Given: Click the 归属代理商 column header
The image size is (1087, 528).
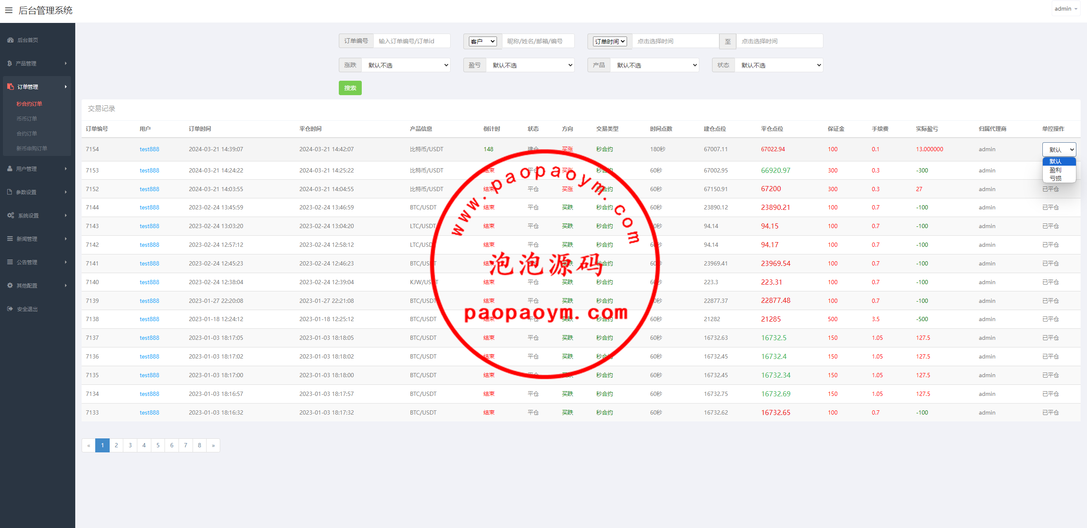Looking at the screenshot, I should 992,129.
